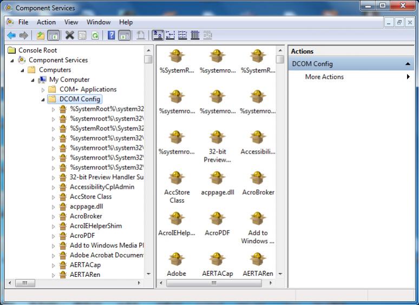Toggle Show/Hide Action Pane button

tap(125, 35)
